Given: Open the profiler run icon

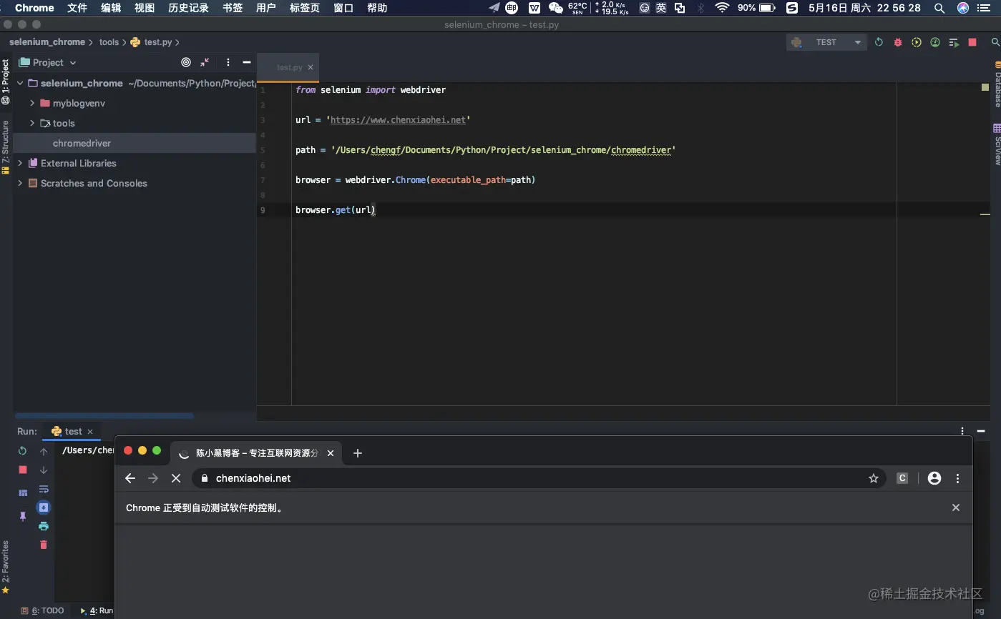Looking at the screenshot, I should [x=934, y=42].
